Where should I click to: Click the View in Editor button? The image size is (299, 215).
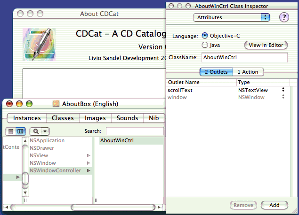pyautogui.click(x=266, y=45)
